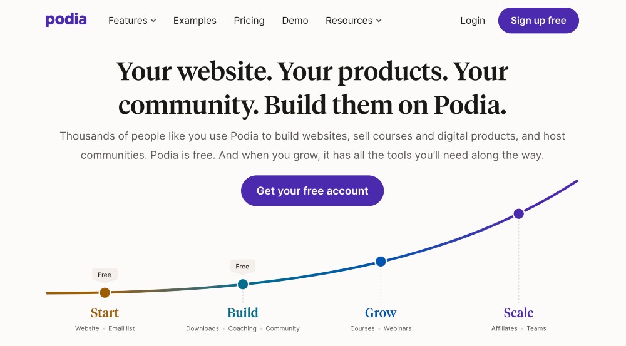The image size is (626, 346).
Task: Go to the Examples page
Action: [195, 21]
